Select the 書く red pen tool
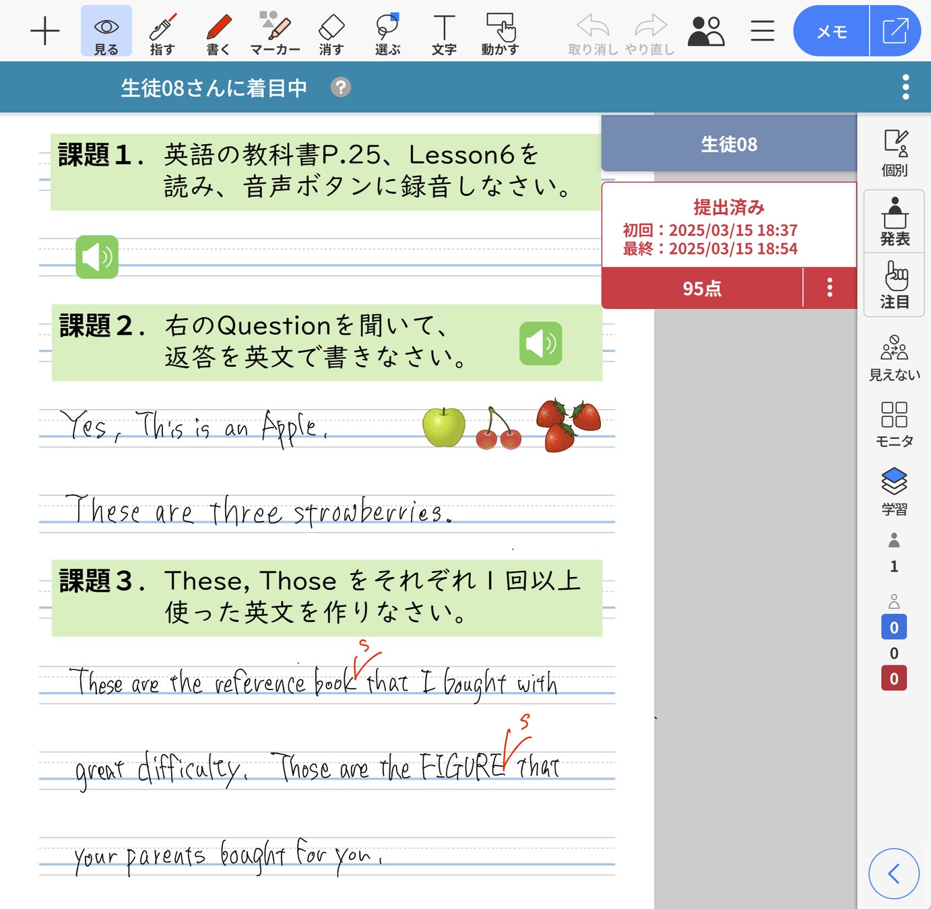 point(218,34)
